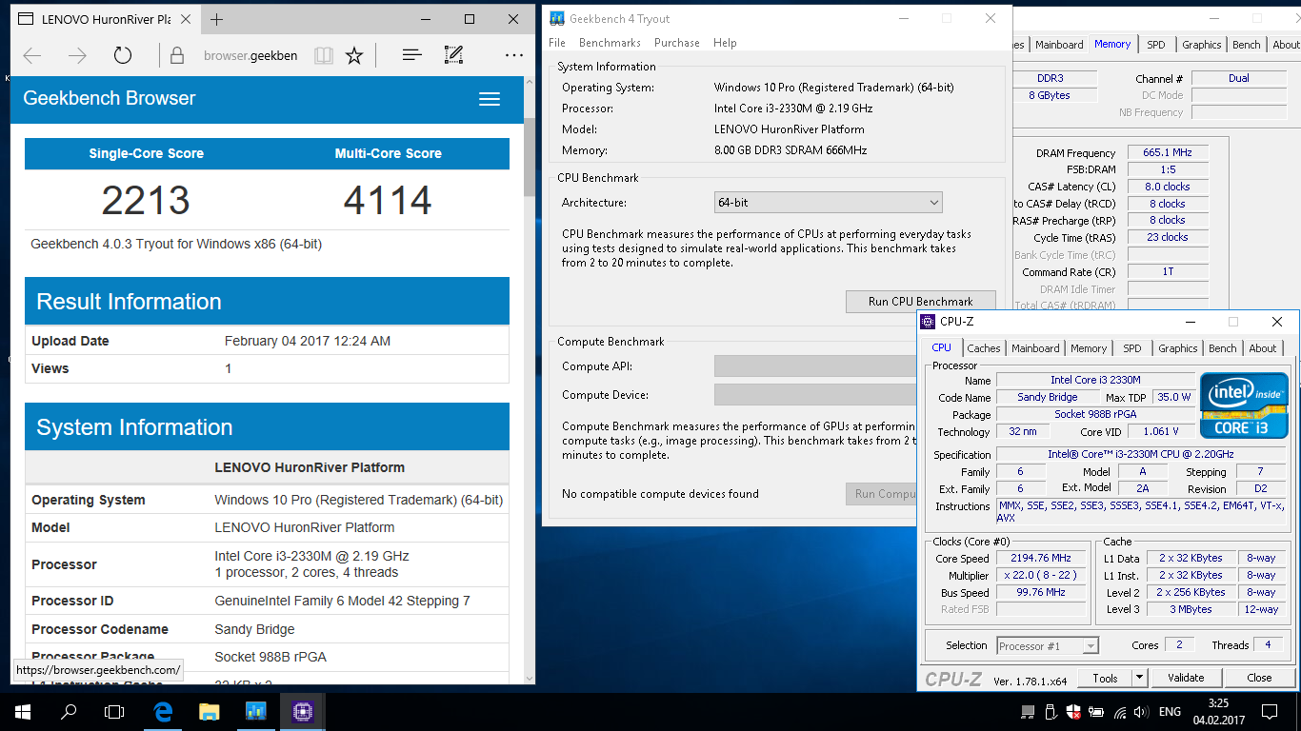The height and width of the screenshot is (731, 1301).
Task: Open the Geekbench File menu
Action: [x=557, y=43]
